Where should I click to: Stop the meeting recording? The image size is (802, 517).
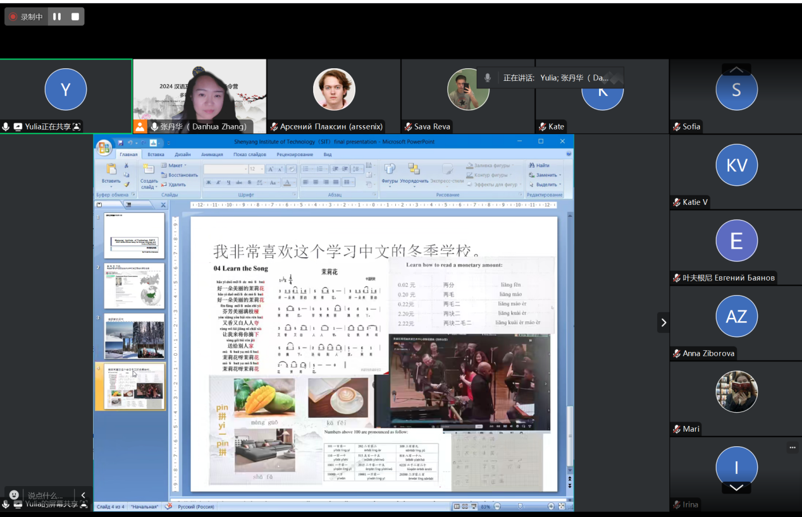tap(75, 16)
